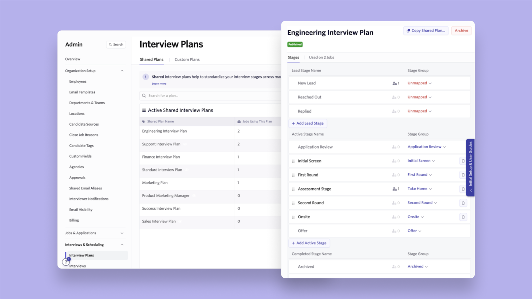Expand the Jobs & Applications section
Image resolution: width=532 pixels, height=299 pixels.
(122, 233)
